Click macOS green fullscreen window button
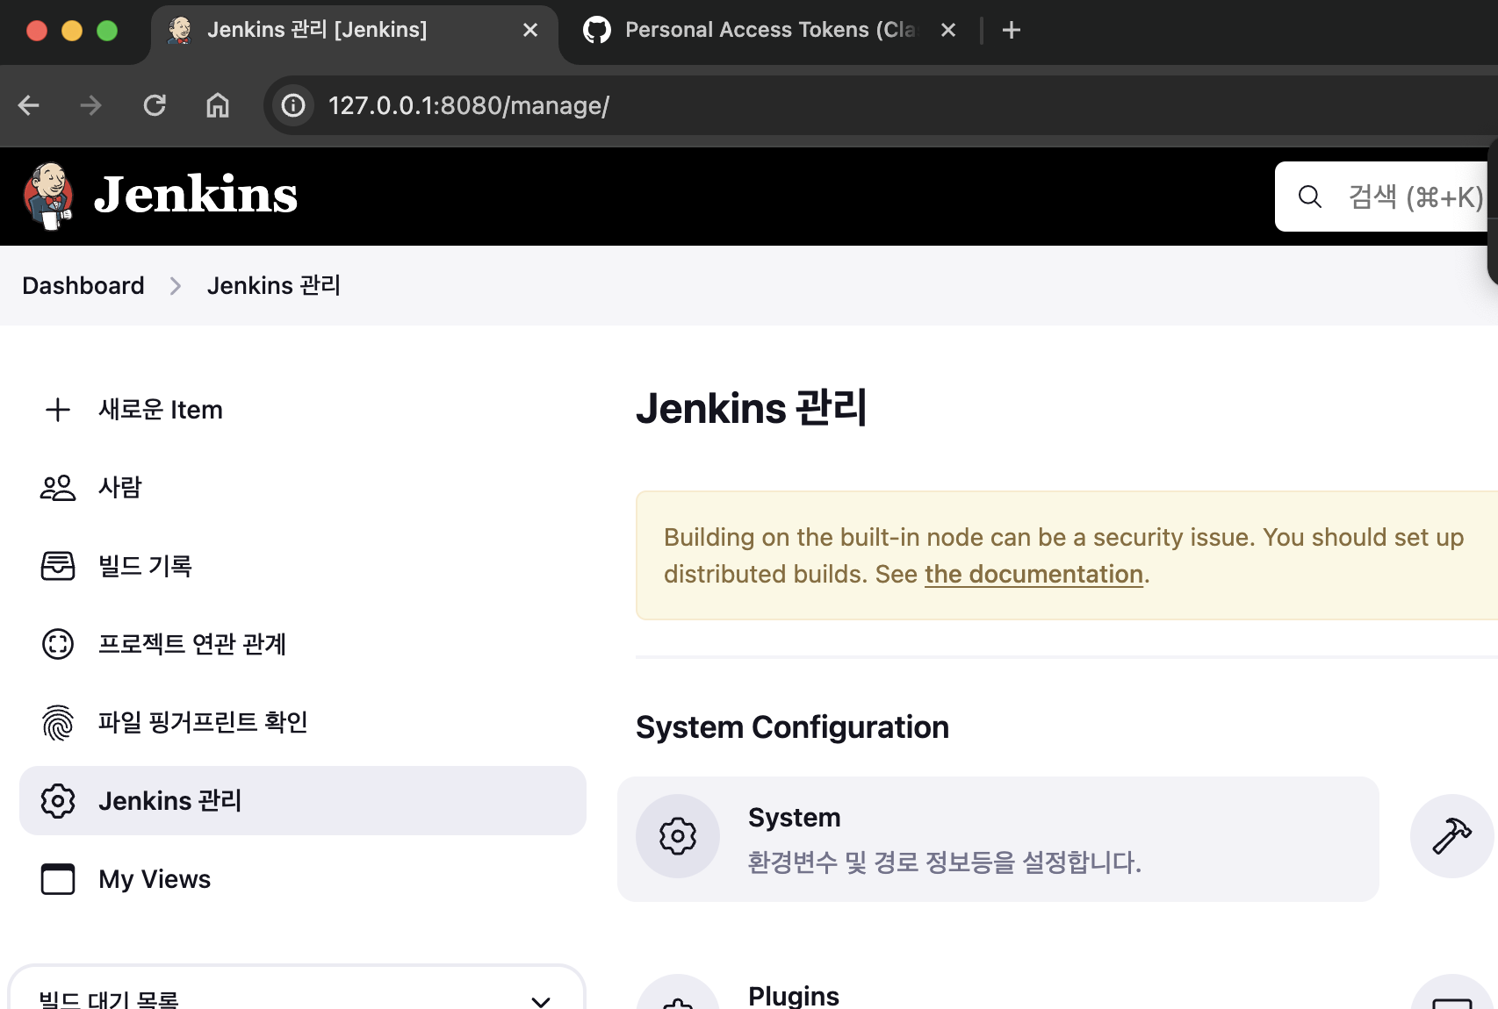Image resolution: width=1498 pixels, height=1009 pixels. 107,31
